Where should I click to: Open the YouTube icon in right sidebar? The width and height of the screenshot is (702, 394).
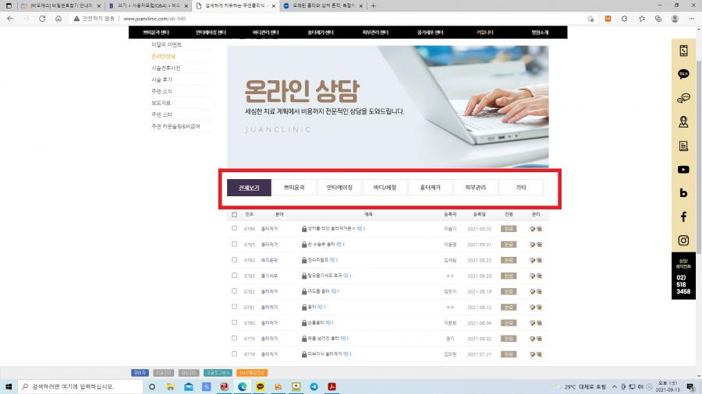(683, 169)
